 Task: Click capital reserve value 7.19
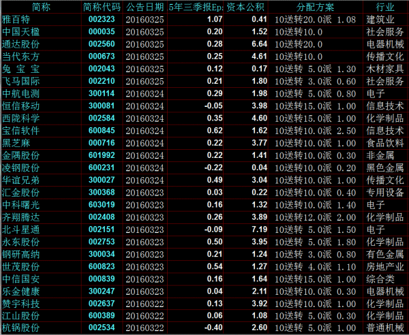260,229
